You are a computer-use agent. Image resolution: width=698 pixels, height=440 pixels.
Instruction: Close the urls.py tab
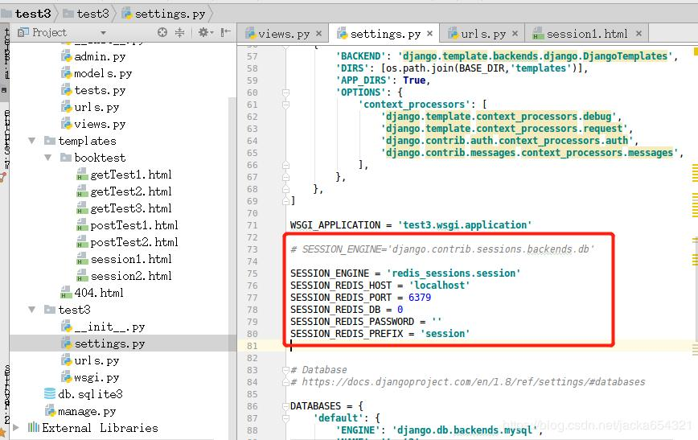click(x=515, y=34)
